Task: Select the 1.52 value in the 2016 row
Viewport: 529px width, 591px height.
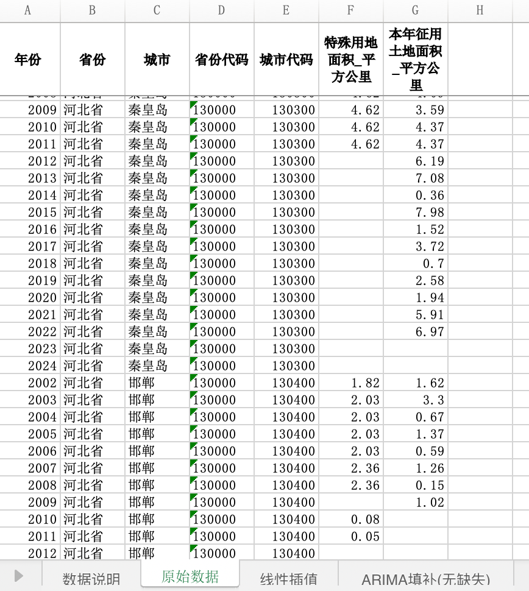Action: [416, 229]
